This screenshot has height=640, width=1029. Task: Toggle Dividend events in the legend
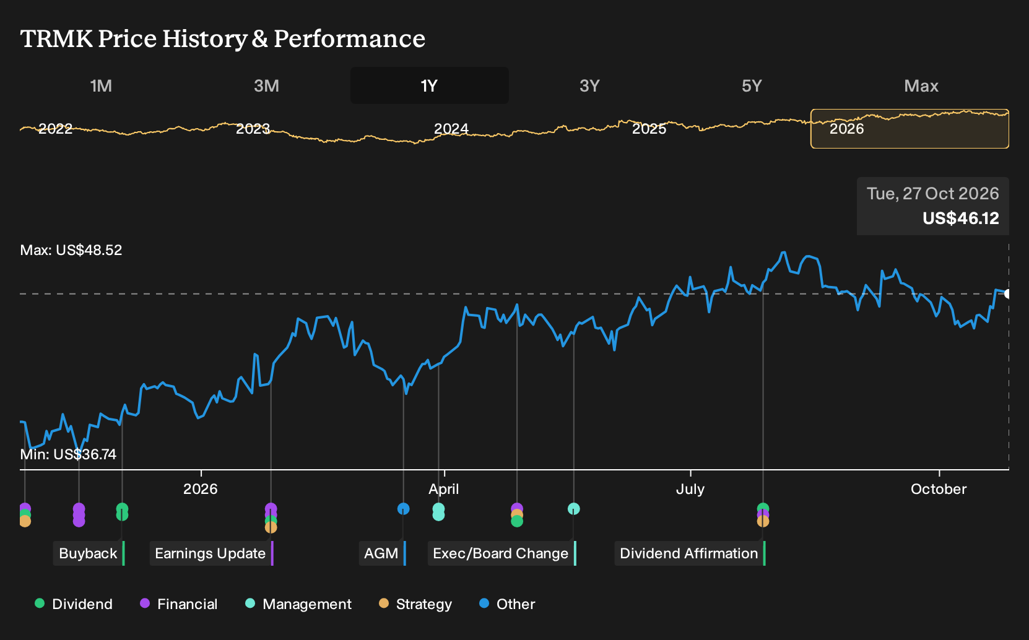[x=74, y=604]
